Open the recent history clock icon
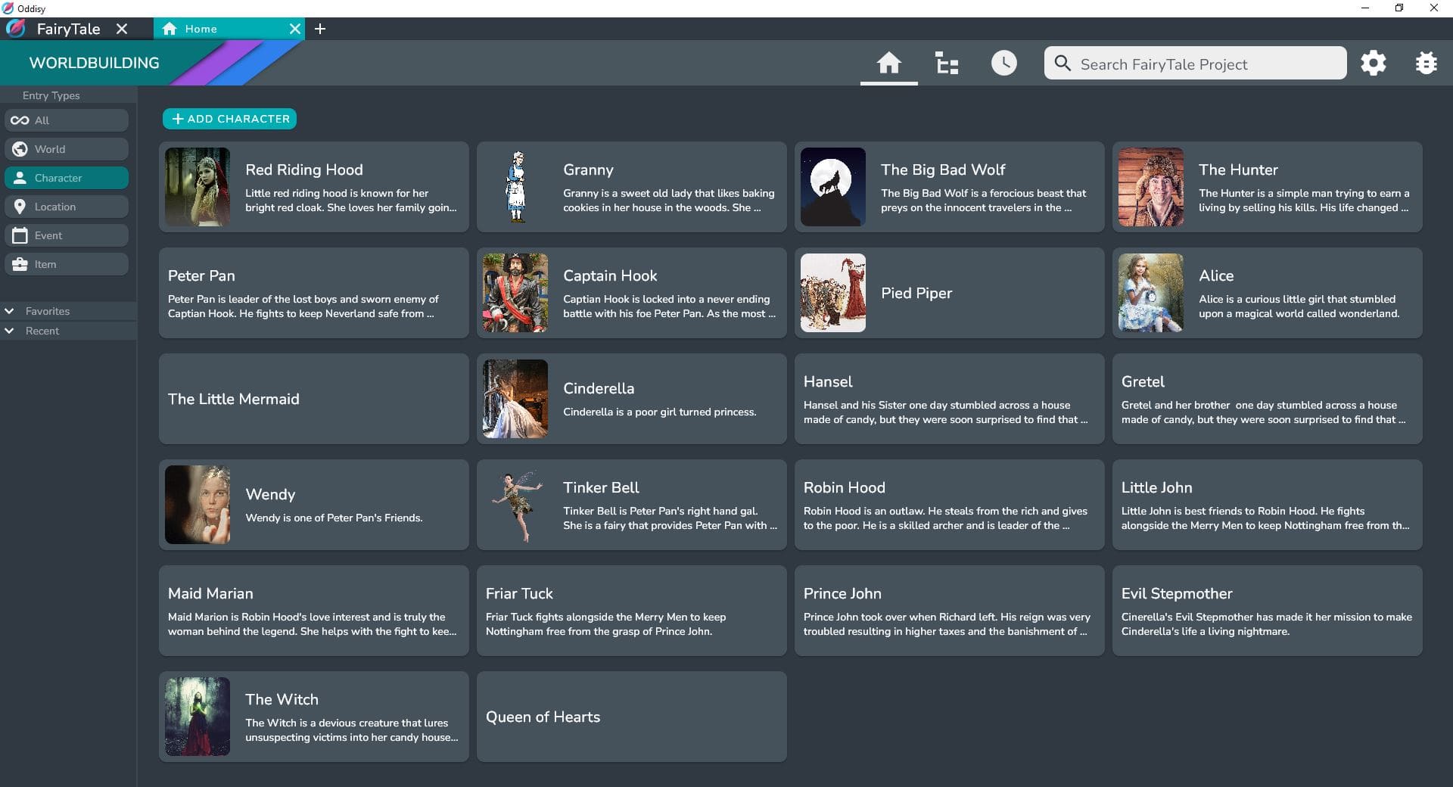This screenshot has height=787, width=1453. 1003,63
